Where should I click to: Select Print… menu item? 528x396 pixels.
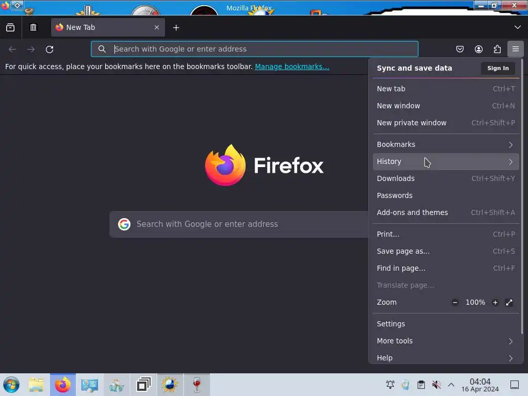(x=446, y=234)
